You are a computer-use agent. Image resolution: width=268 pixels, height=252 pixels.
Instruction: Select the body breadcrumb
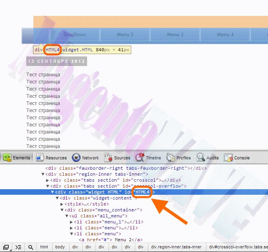coord(60,247)
